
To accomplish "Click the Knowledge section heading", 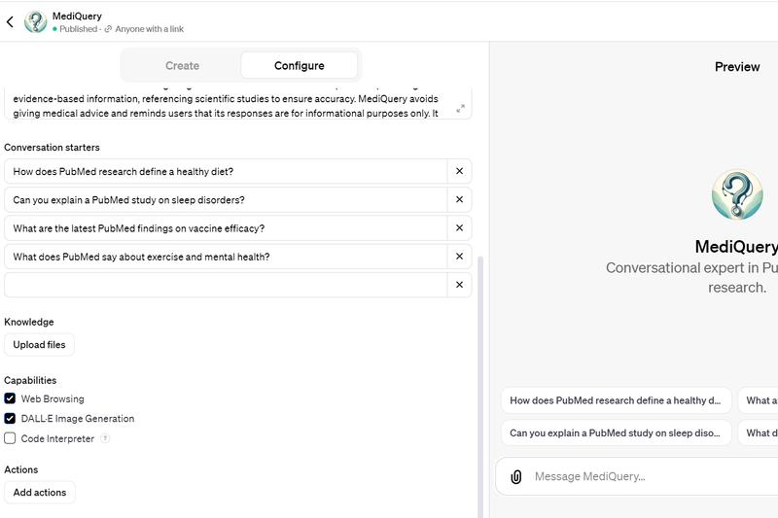I will pos(29,322).
